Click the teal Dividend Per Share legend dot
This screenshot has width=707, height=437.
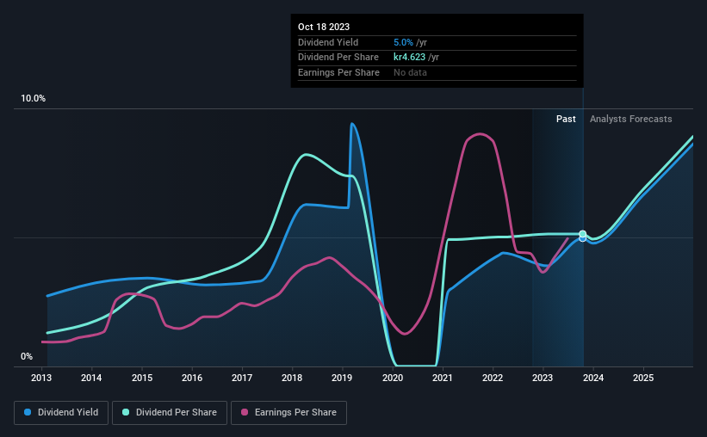pos(126,412)
